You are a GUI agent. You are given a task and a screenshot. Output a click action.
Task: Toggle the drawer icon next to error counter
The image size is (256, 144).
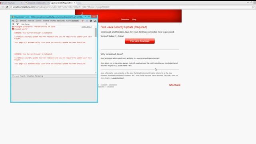coord(87,21)
